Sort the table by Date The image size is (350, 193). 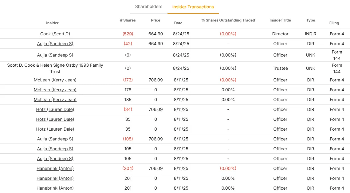coord(178,23)
